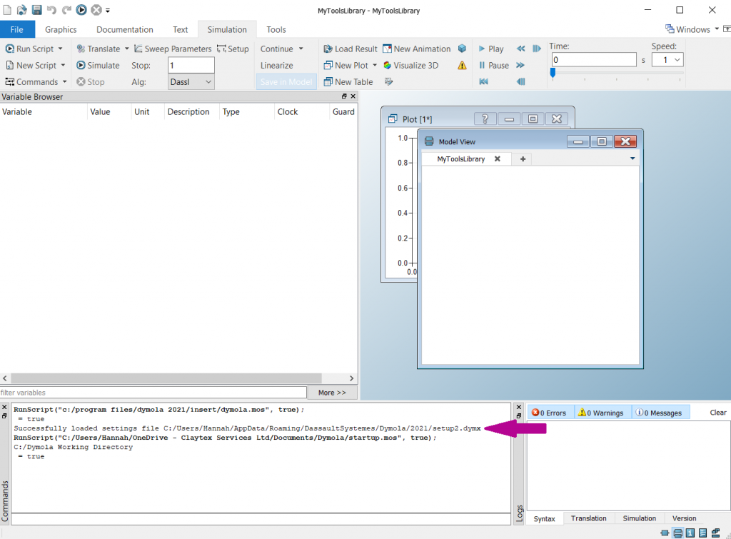The height and width of the screenshot is (539, 731).
Task: Open the quick access toolbar customize arrow
Action: coord(108,10)
